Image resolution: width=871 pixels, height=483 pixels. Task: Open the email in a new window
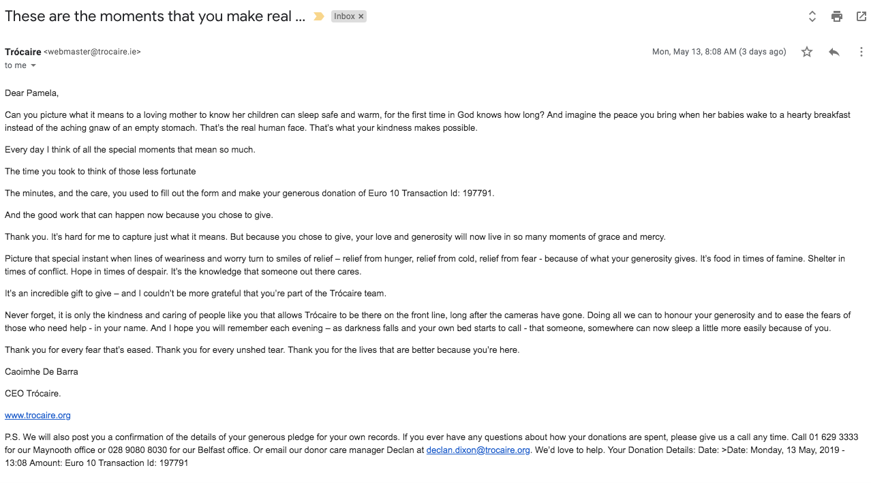click(x=861, y=16)
